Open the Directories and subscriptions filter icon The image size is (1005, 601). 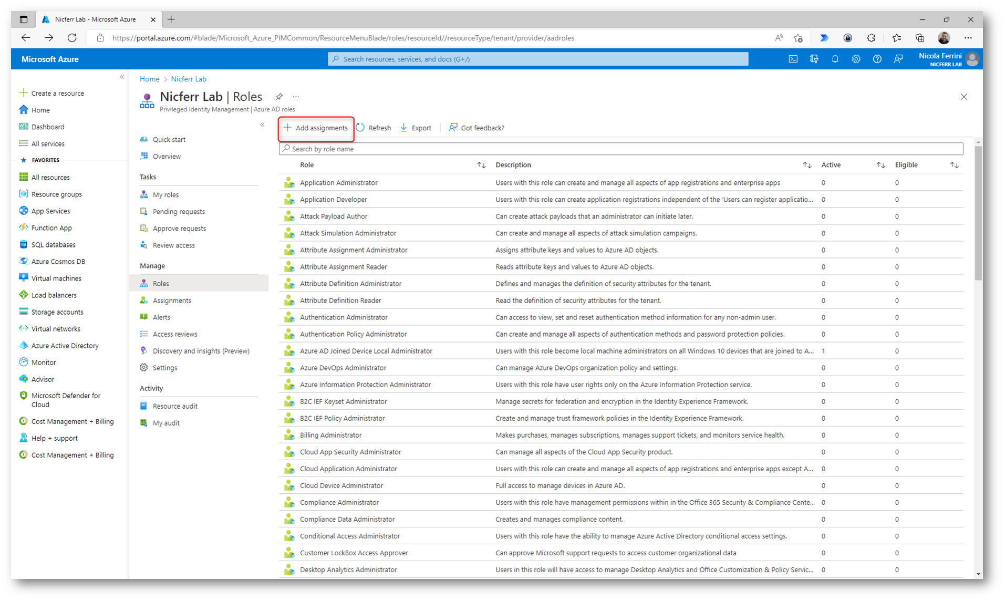click(x=814, y=59)
